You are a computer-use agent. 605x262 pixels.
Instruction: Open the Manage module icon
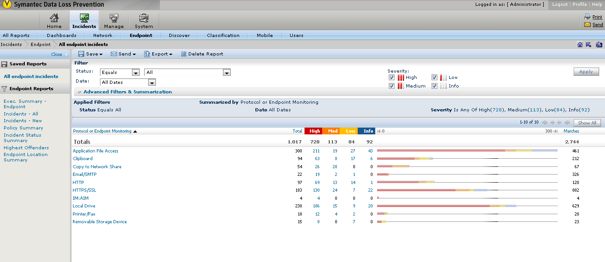[114, 21]
